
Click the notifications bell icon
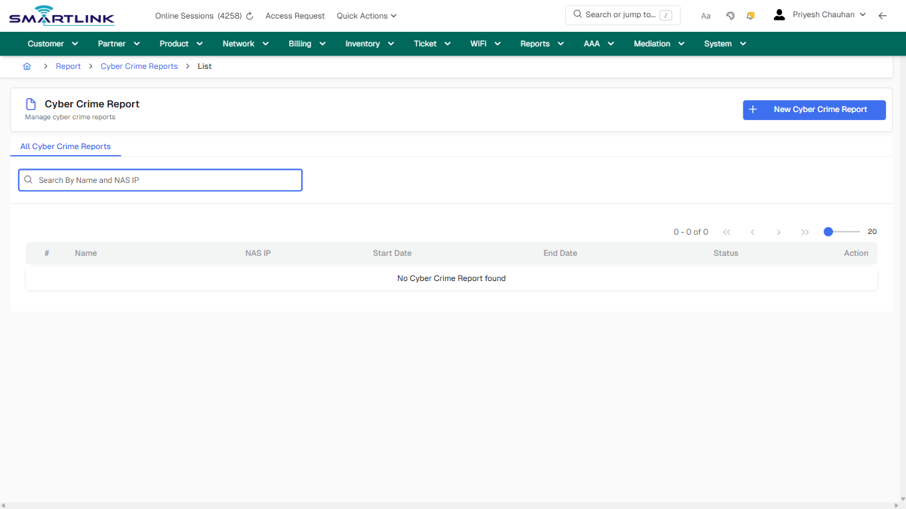[x=750, y=15]
